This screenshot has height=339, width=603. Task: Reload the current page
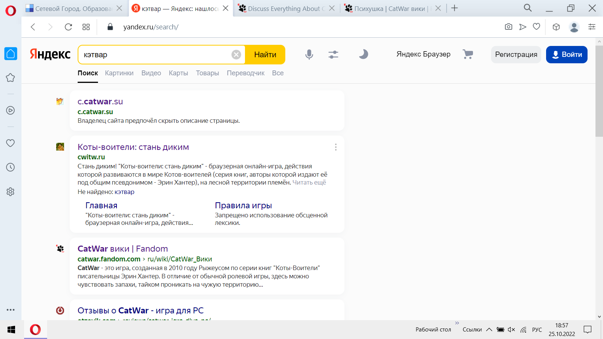coord(68,27)
